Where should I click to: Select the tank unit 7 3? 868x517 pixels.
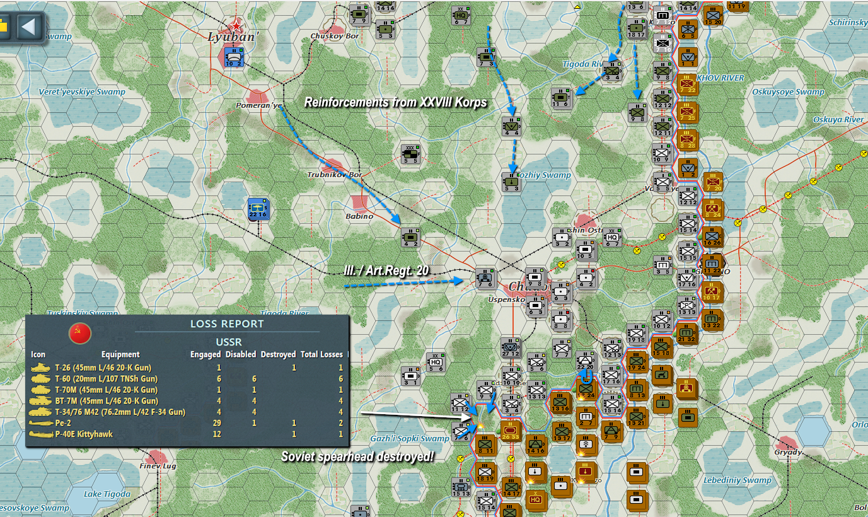[485, 57]
